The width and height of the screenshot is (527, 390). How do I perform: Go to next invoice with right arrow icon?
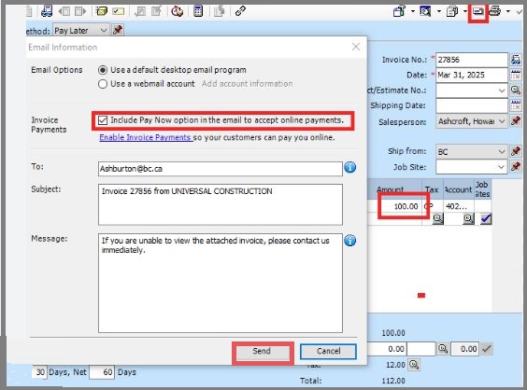click(x=80, y=12)
